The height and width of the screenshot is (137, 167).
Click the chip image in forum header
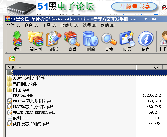(21, 8)
